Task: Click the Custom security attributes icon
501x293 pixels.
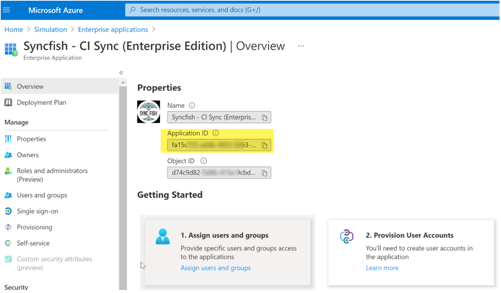Action: click(x=8, y=259)
